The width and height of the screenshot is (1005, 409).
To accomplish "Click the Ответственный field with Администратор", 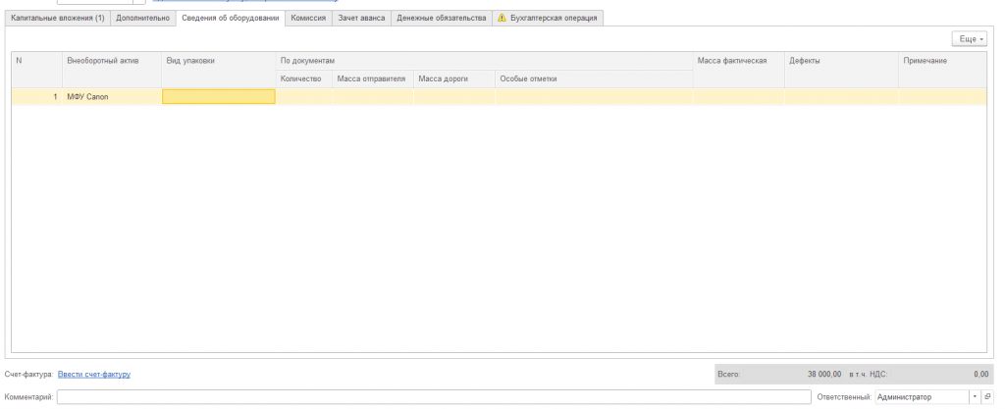I will 923,397.
